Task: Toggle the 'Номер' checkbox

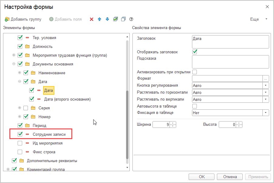Action: (26, 117)
